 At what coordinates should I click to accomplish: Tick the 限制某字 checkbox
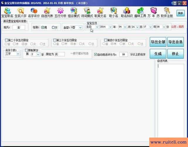[x=26, y=50]
